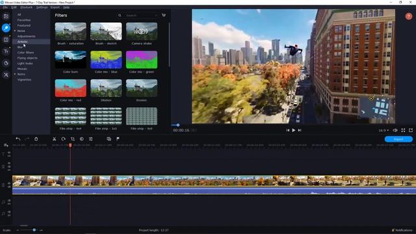Open the Edit menu

click(x=14, y=7)
